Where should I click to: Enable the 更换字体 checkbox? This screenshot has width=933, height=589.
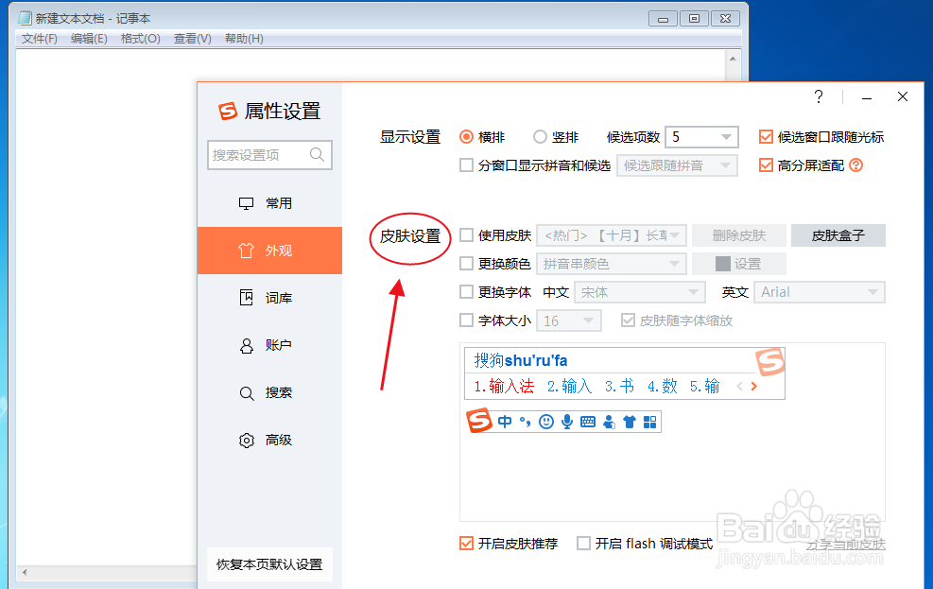point(467,292)
